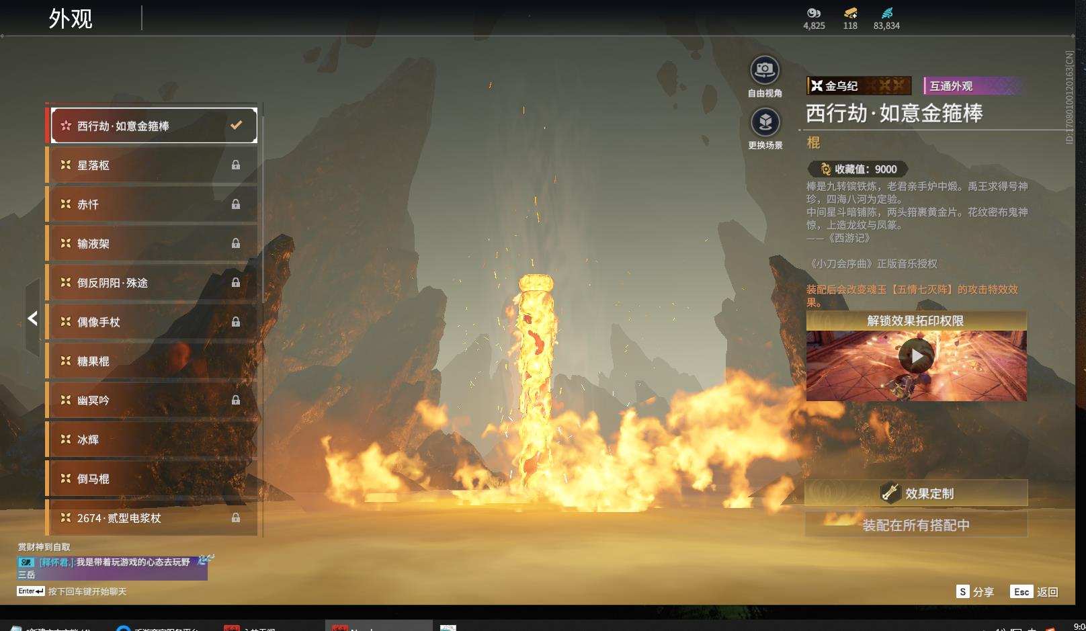The image size is (1086, 631).
Task: Click the lock icon on 偶像手杖
Action: click(x=236, y=322)
